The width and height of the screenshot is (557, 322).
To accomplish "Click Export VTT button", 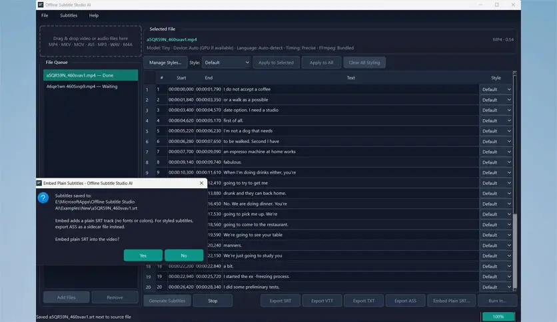I will point(322,301).
